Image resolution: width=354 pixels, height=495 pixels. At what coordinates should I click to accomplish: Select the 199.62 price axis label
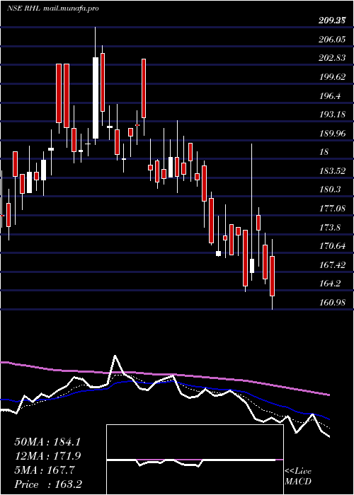click(332, 76)
